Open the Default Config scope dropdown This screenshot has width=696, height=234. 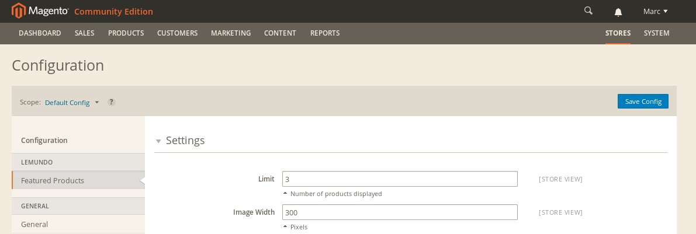(72, 102)
